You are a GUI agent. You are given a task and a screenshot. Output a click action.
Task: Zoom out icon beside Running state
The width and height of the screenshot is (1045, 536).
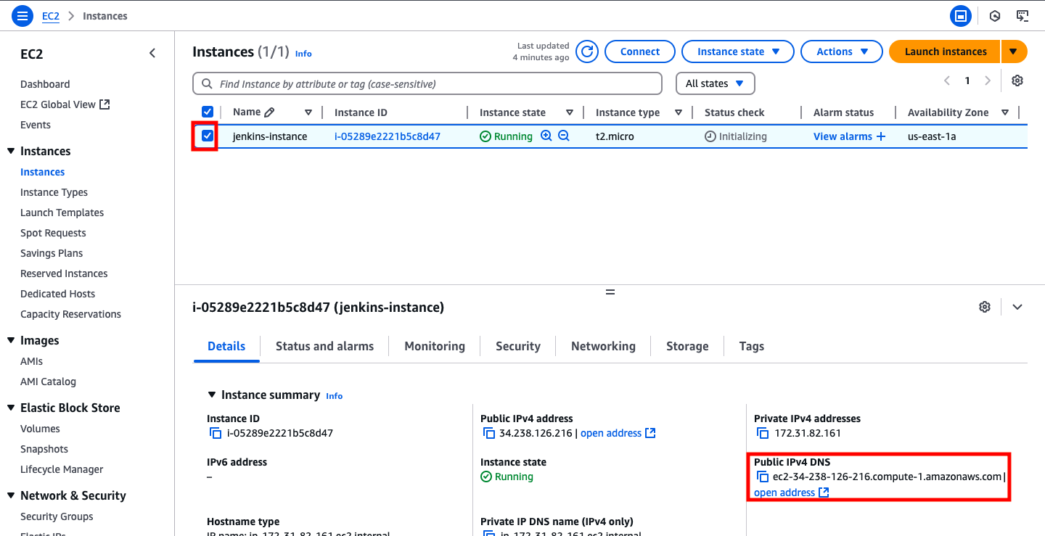pos(563,136)
